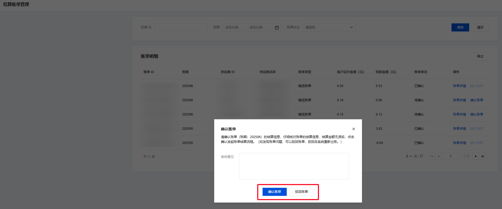Click the calendar icon in date range
This screenshot has width=502, height=209.
pyautogui.click(x=277, y=27)
